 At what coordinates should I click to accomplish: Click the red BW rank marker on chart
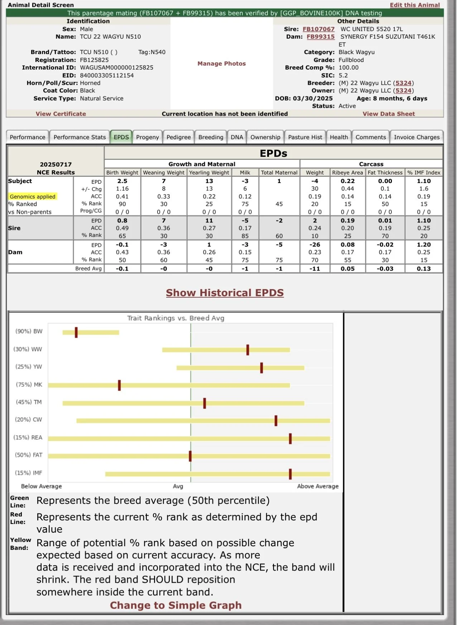pos(76,332)
